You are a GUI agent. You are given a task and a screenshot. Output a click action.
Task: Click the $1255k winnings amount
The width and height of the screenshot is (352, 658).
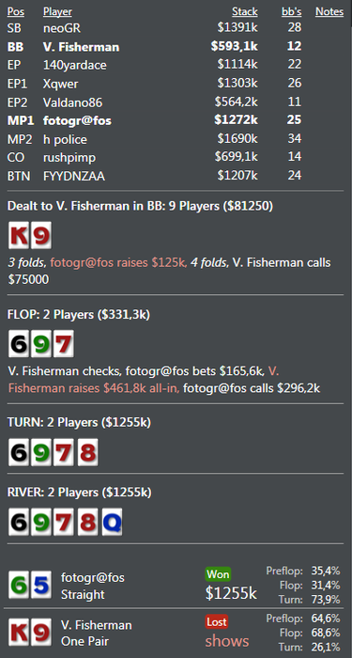[x=231, y=593]
